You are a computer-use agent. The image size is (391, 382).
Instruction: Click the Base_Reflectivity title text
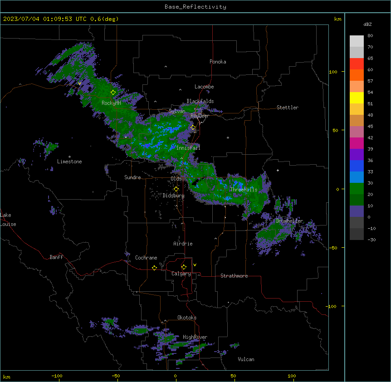pos(195,7)
